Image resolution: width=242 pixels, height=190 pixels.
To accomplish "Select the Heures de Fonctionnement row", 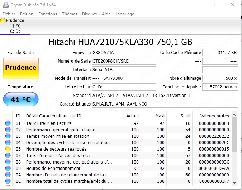I will [117, 168].
